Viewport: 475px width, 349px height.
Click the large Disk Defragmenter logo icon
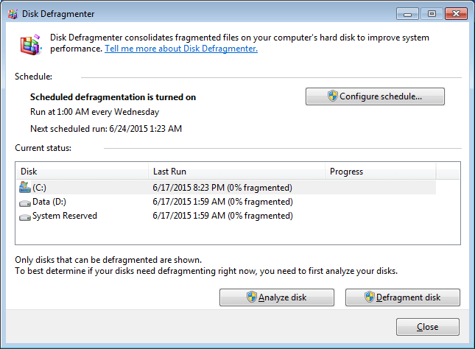pyautogui.click(x=30, y=44)
